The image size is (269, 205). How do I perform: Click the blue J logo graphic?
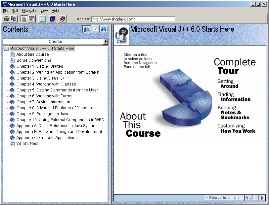tap(185, 97)
